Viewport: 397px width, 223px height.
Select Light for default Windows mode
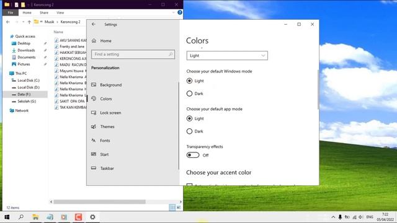tap(189, 81)
